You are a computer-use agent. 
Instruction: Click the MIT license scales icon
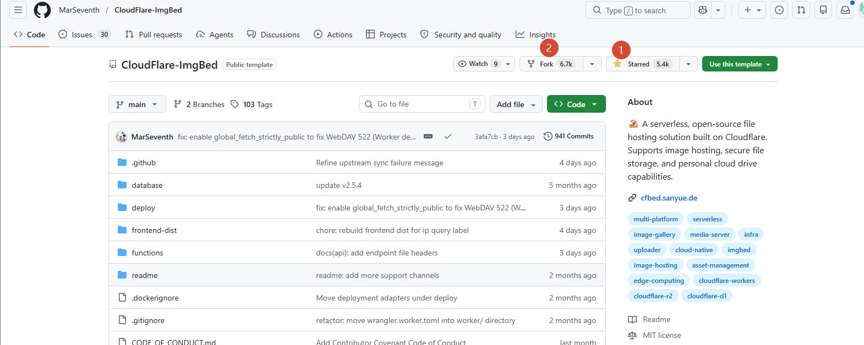pos(632,335)
